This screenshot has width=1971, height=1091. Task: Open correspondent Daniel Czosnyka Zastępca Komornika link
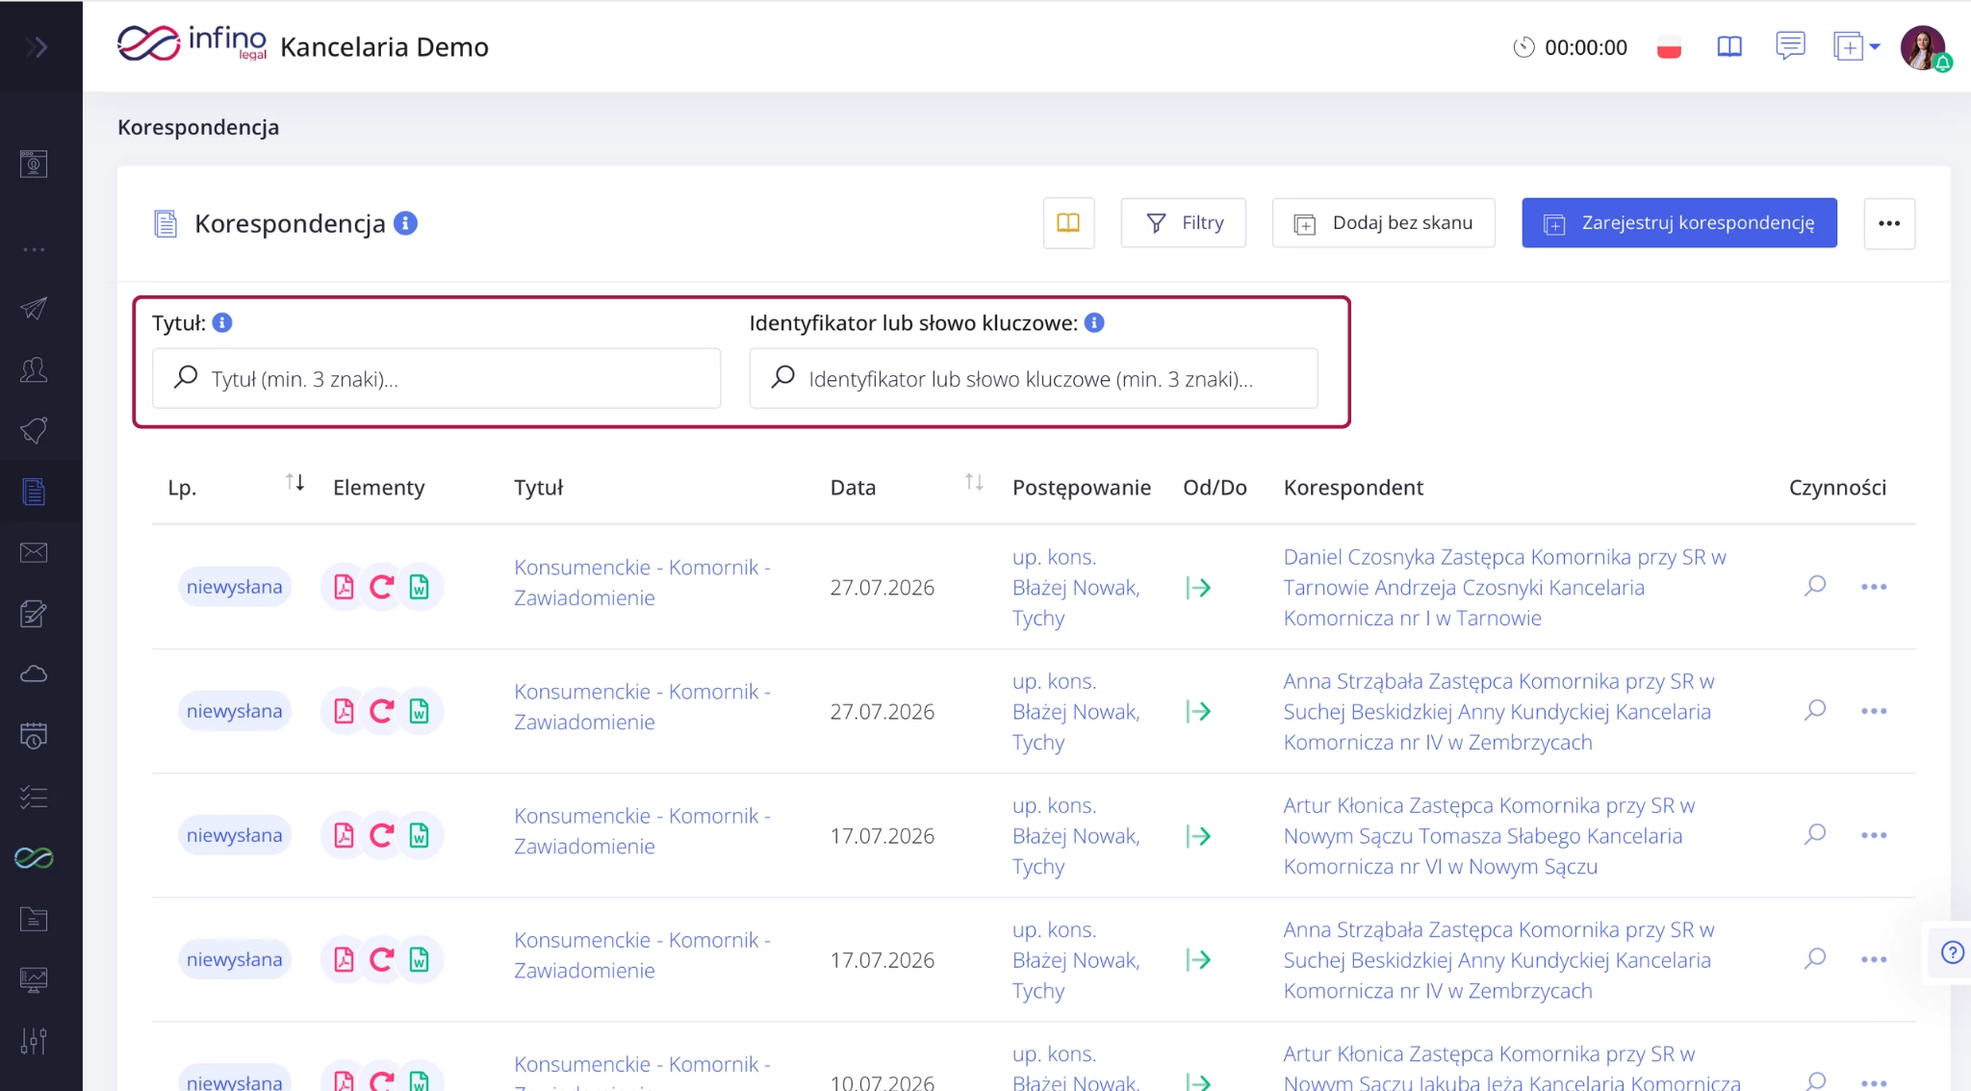(x=1504, y=587)
